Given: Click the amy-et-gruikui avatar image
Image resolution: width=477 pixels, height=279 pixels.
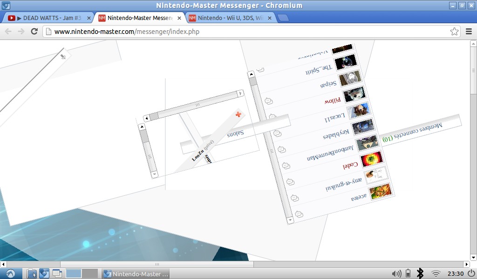Looking at the screenshot, I should point(376,175).
